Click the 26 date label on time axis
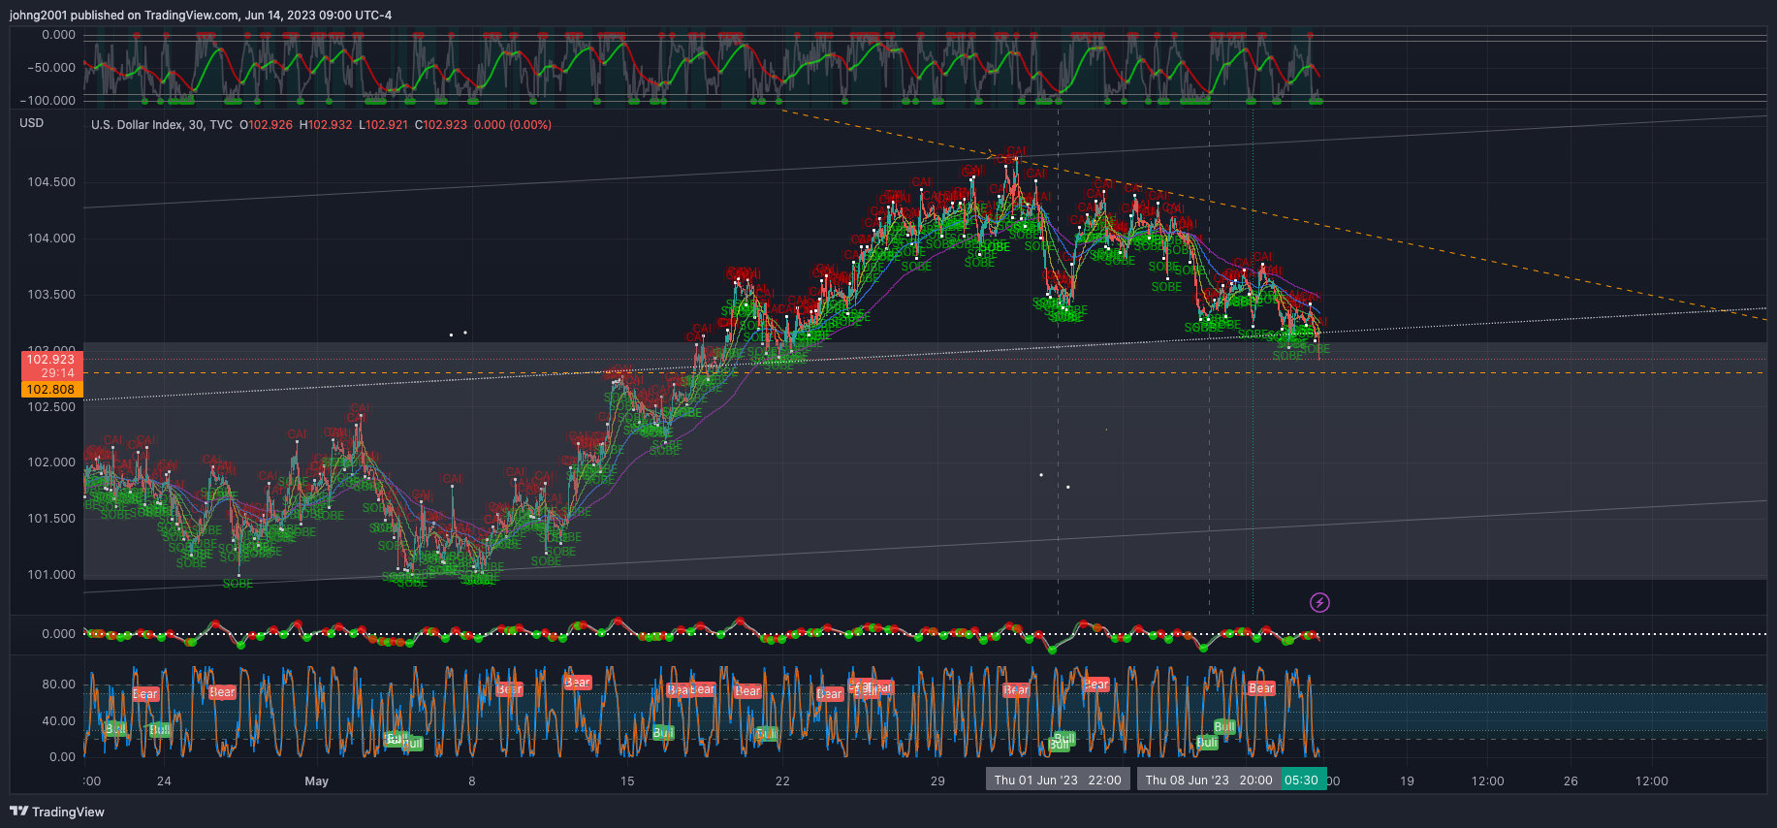Viewport: 1777px width, 828px height. pos(1571,781)
